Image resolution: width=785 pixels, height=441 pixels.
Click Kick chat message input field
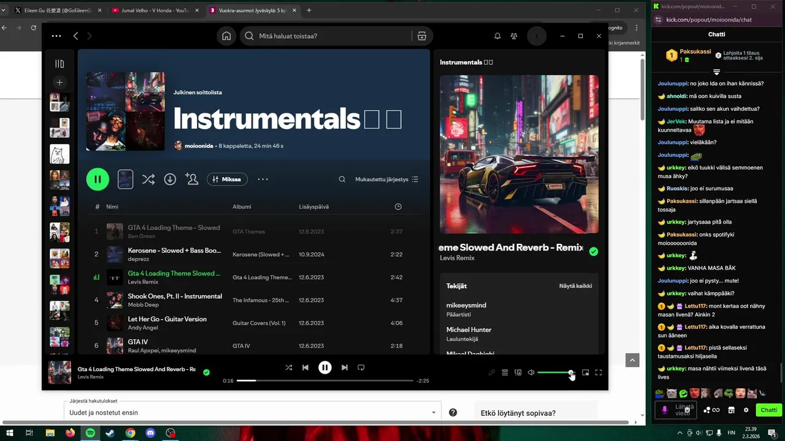(x=676, y=410)
